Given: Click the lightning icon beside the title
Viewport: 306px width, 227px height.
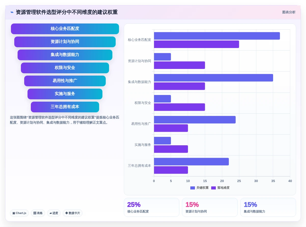Looking at the screenshot, I should coord(12,12).
